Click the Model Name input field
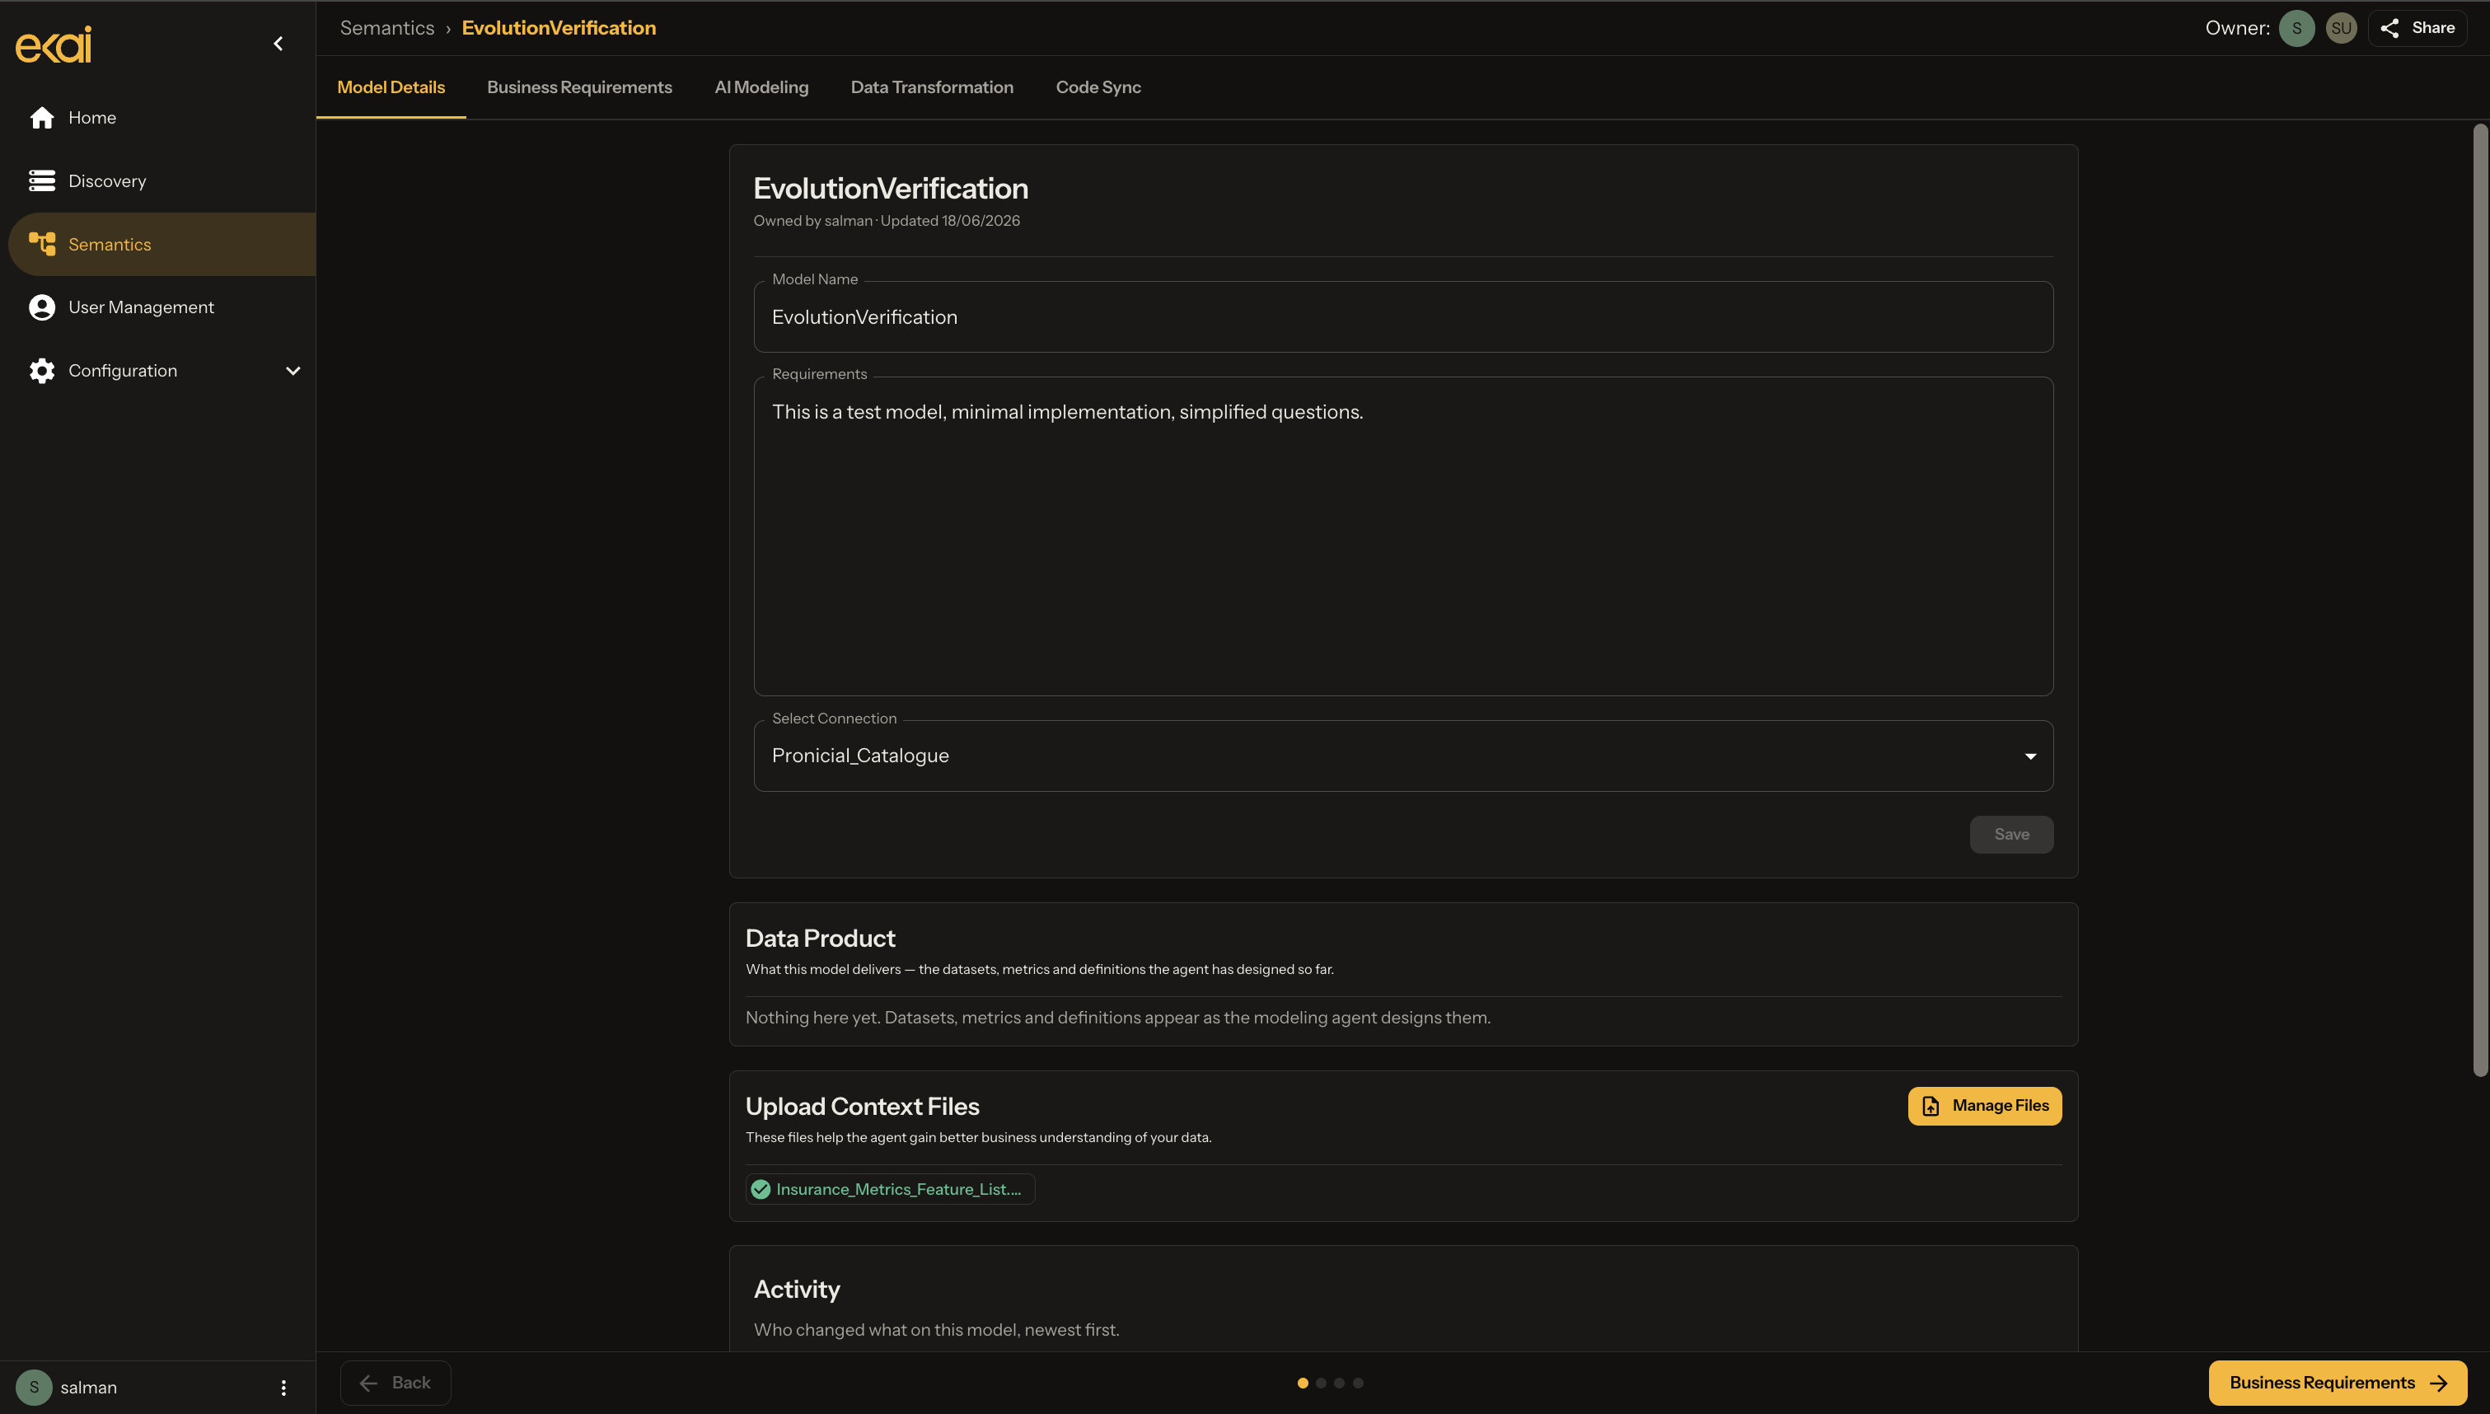Image resolution: width=2490 pixels, height=1414 pixels. (1404, 317)
